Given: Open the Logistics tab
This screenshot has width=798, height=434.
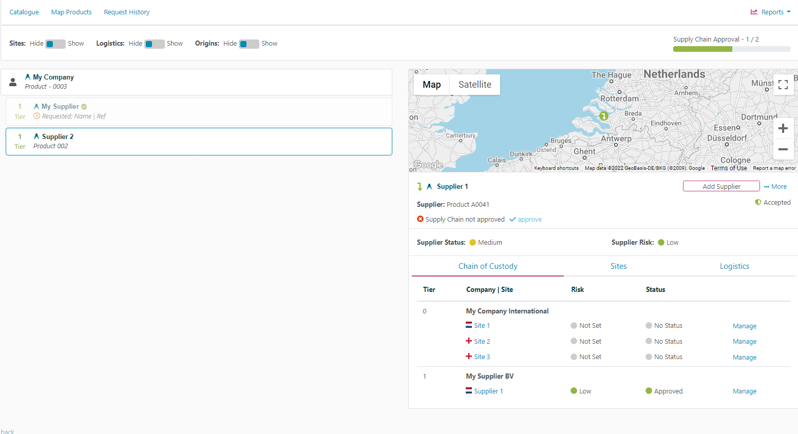Looking at the screenshot, I should click(x=734, y=266).
